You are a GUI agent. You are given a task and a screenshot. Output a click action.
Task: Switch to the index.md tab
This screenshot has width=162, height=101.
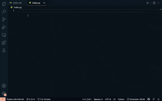pos(15,3)
